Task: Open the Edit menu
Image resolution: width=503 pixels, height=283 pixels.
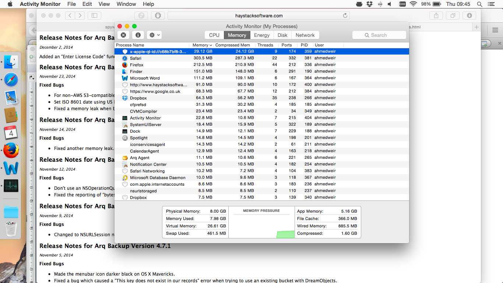Action: pyautogui.click(x=87, y=4)
